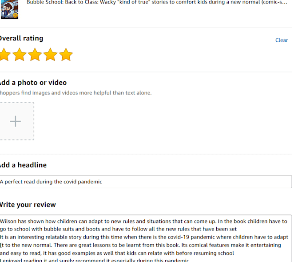Open the Bubble School book cover thumbnail
This screenshot has width=302, height=262.
point(9,9)
